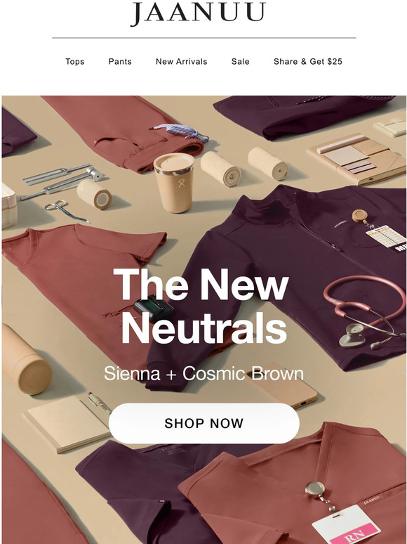Image resolution: width=407 pixels, height=544 pixels.
Task: Click the cylindrical tan water bottle
Action: pos(25,360)
